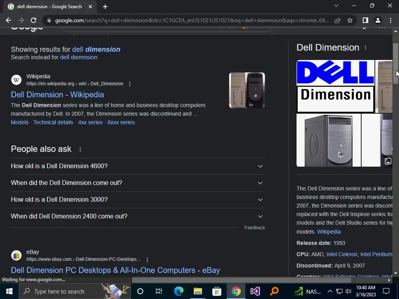Click the vertical scrollbar down arrow
This screenshot has width=399, height=299.
(x=396, y=274)
